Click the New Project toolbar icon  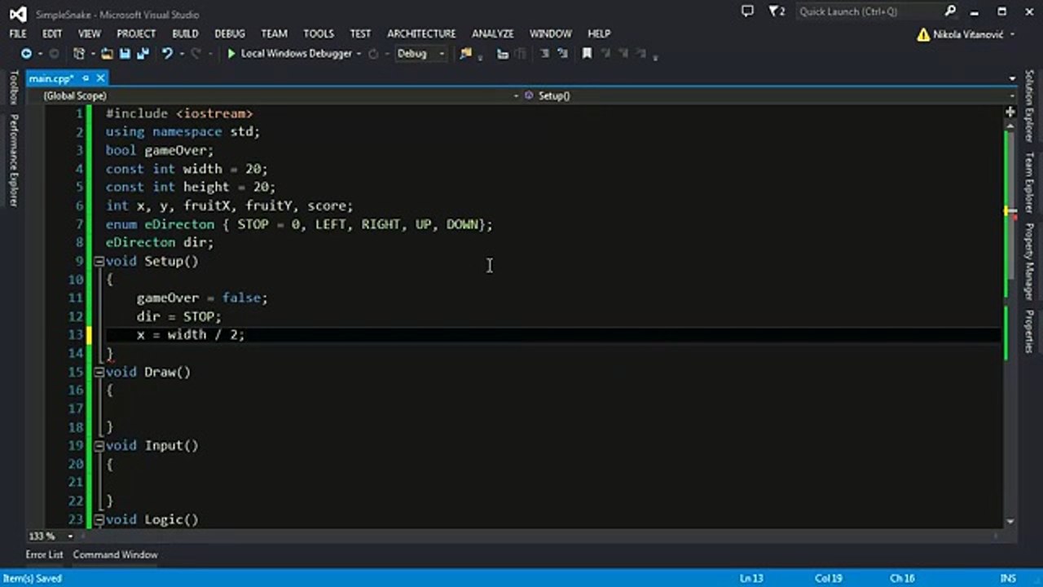[79, 54]
